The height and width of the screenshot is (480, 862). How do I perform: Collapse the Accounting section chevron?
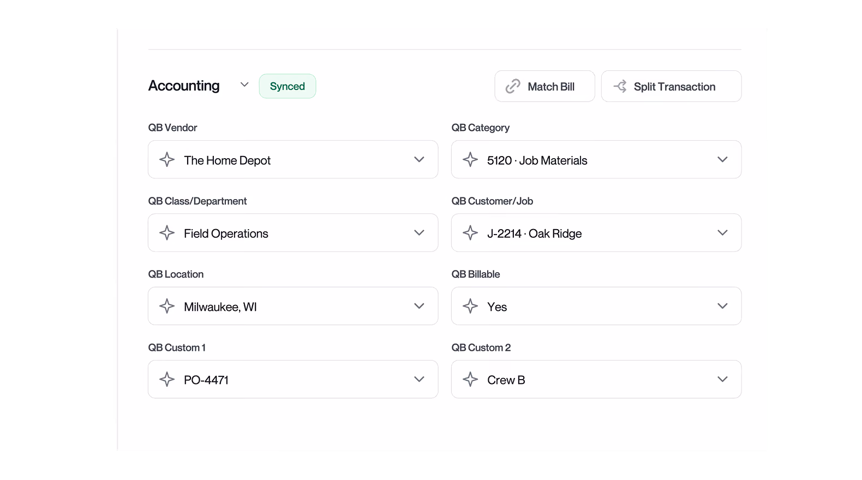tap(244, 85)
